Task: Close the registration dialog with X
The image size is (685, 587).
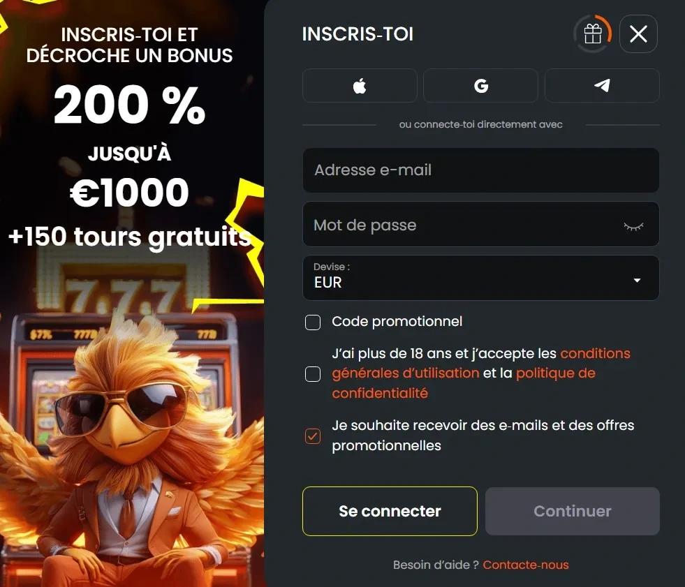Action: [x=638, y=34]
